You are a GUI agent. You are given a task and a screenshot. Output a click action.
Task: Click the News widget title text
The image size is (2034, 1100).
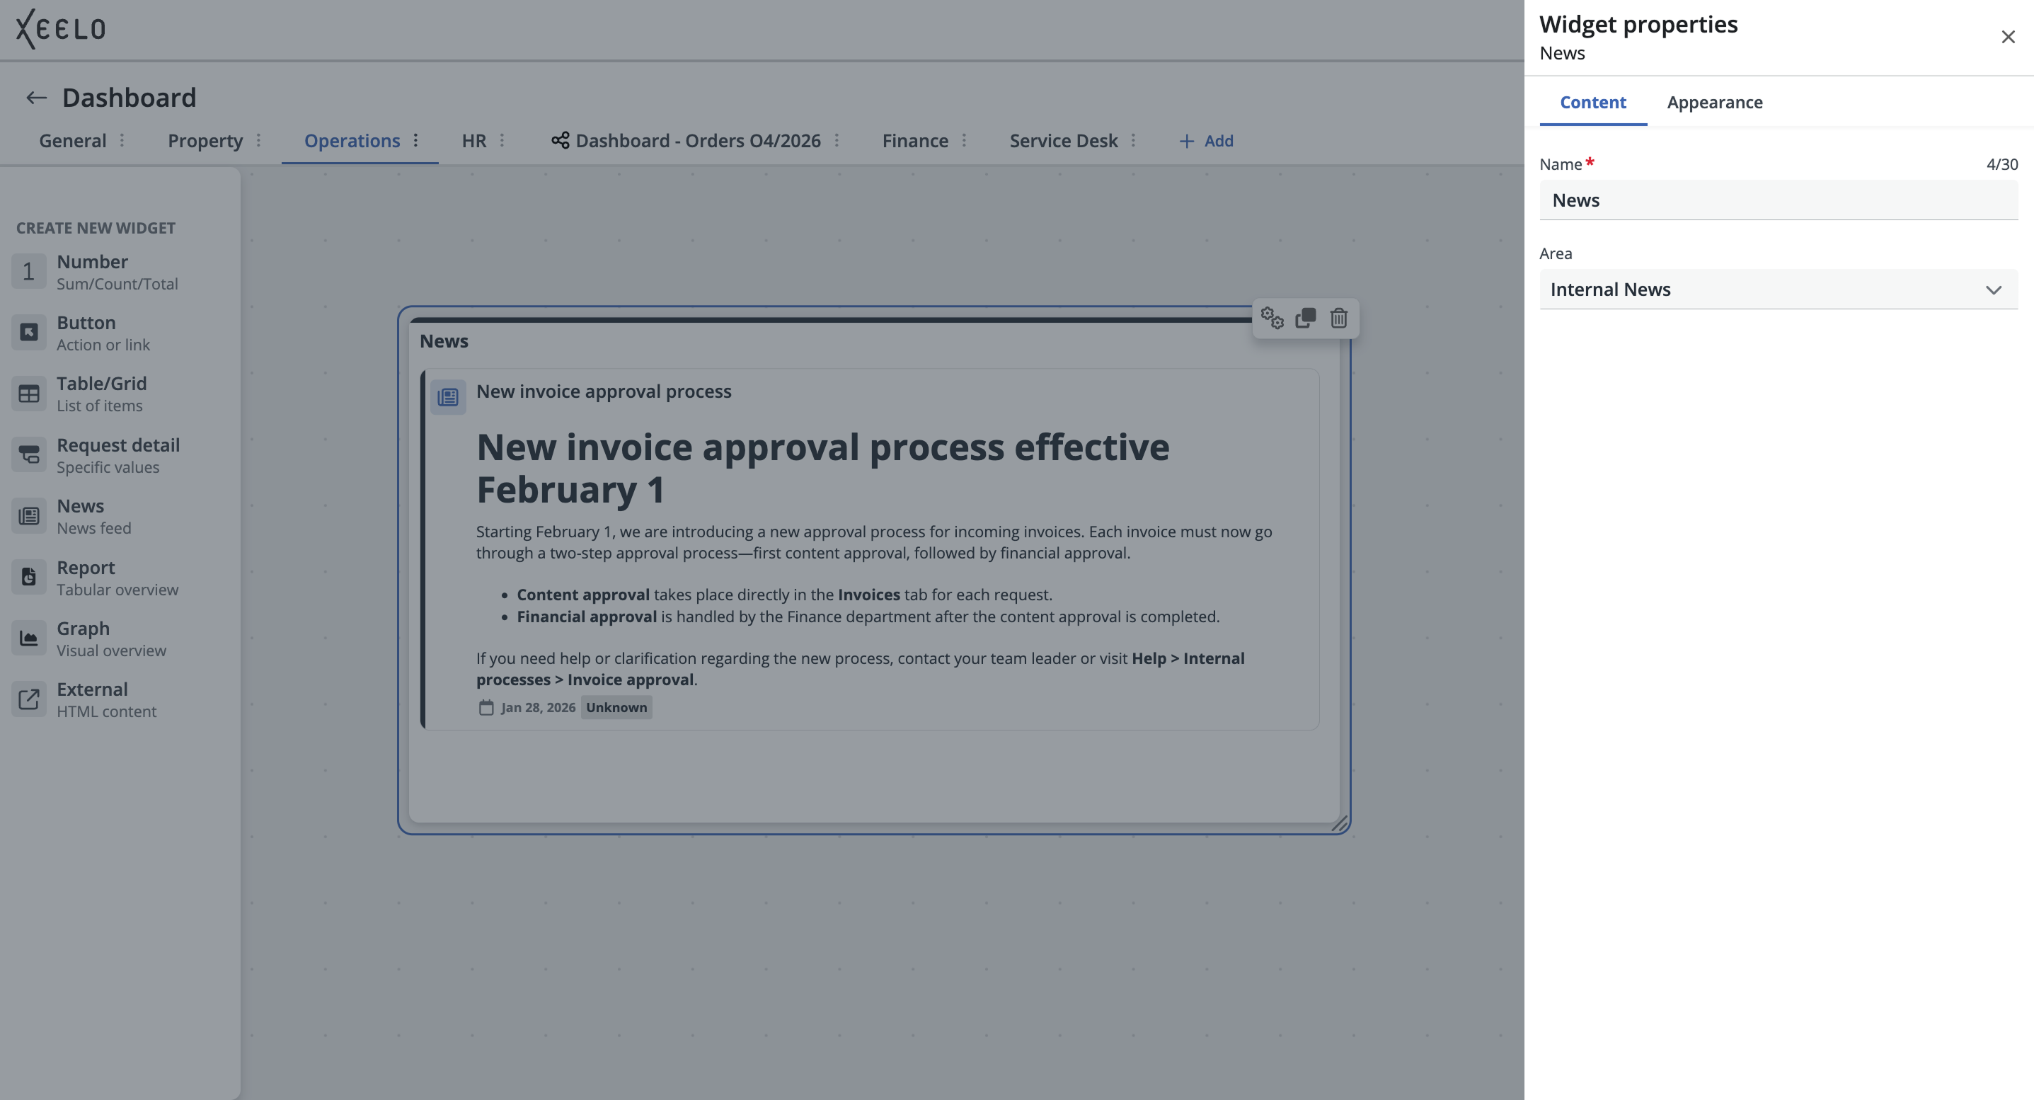pyautogui.click(x=443, y=341)
